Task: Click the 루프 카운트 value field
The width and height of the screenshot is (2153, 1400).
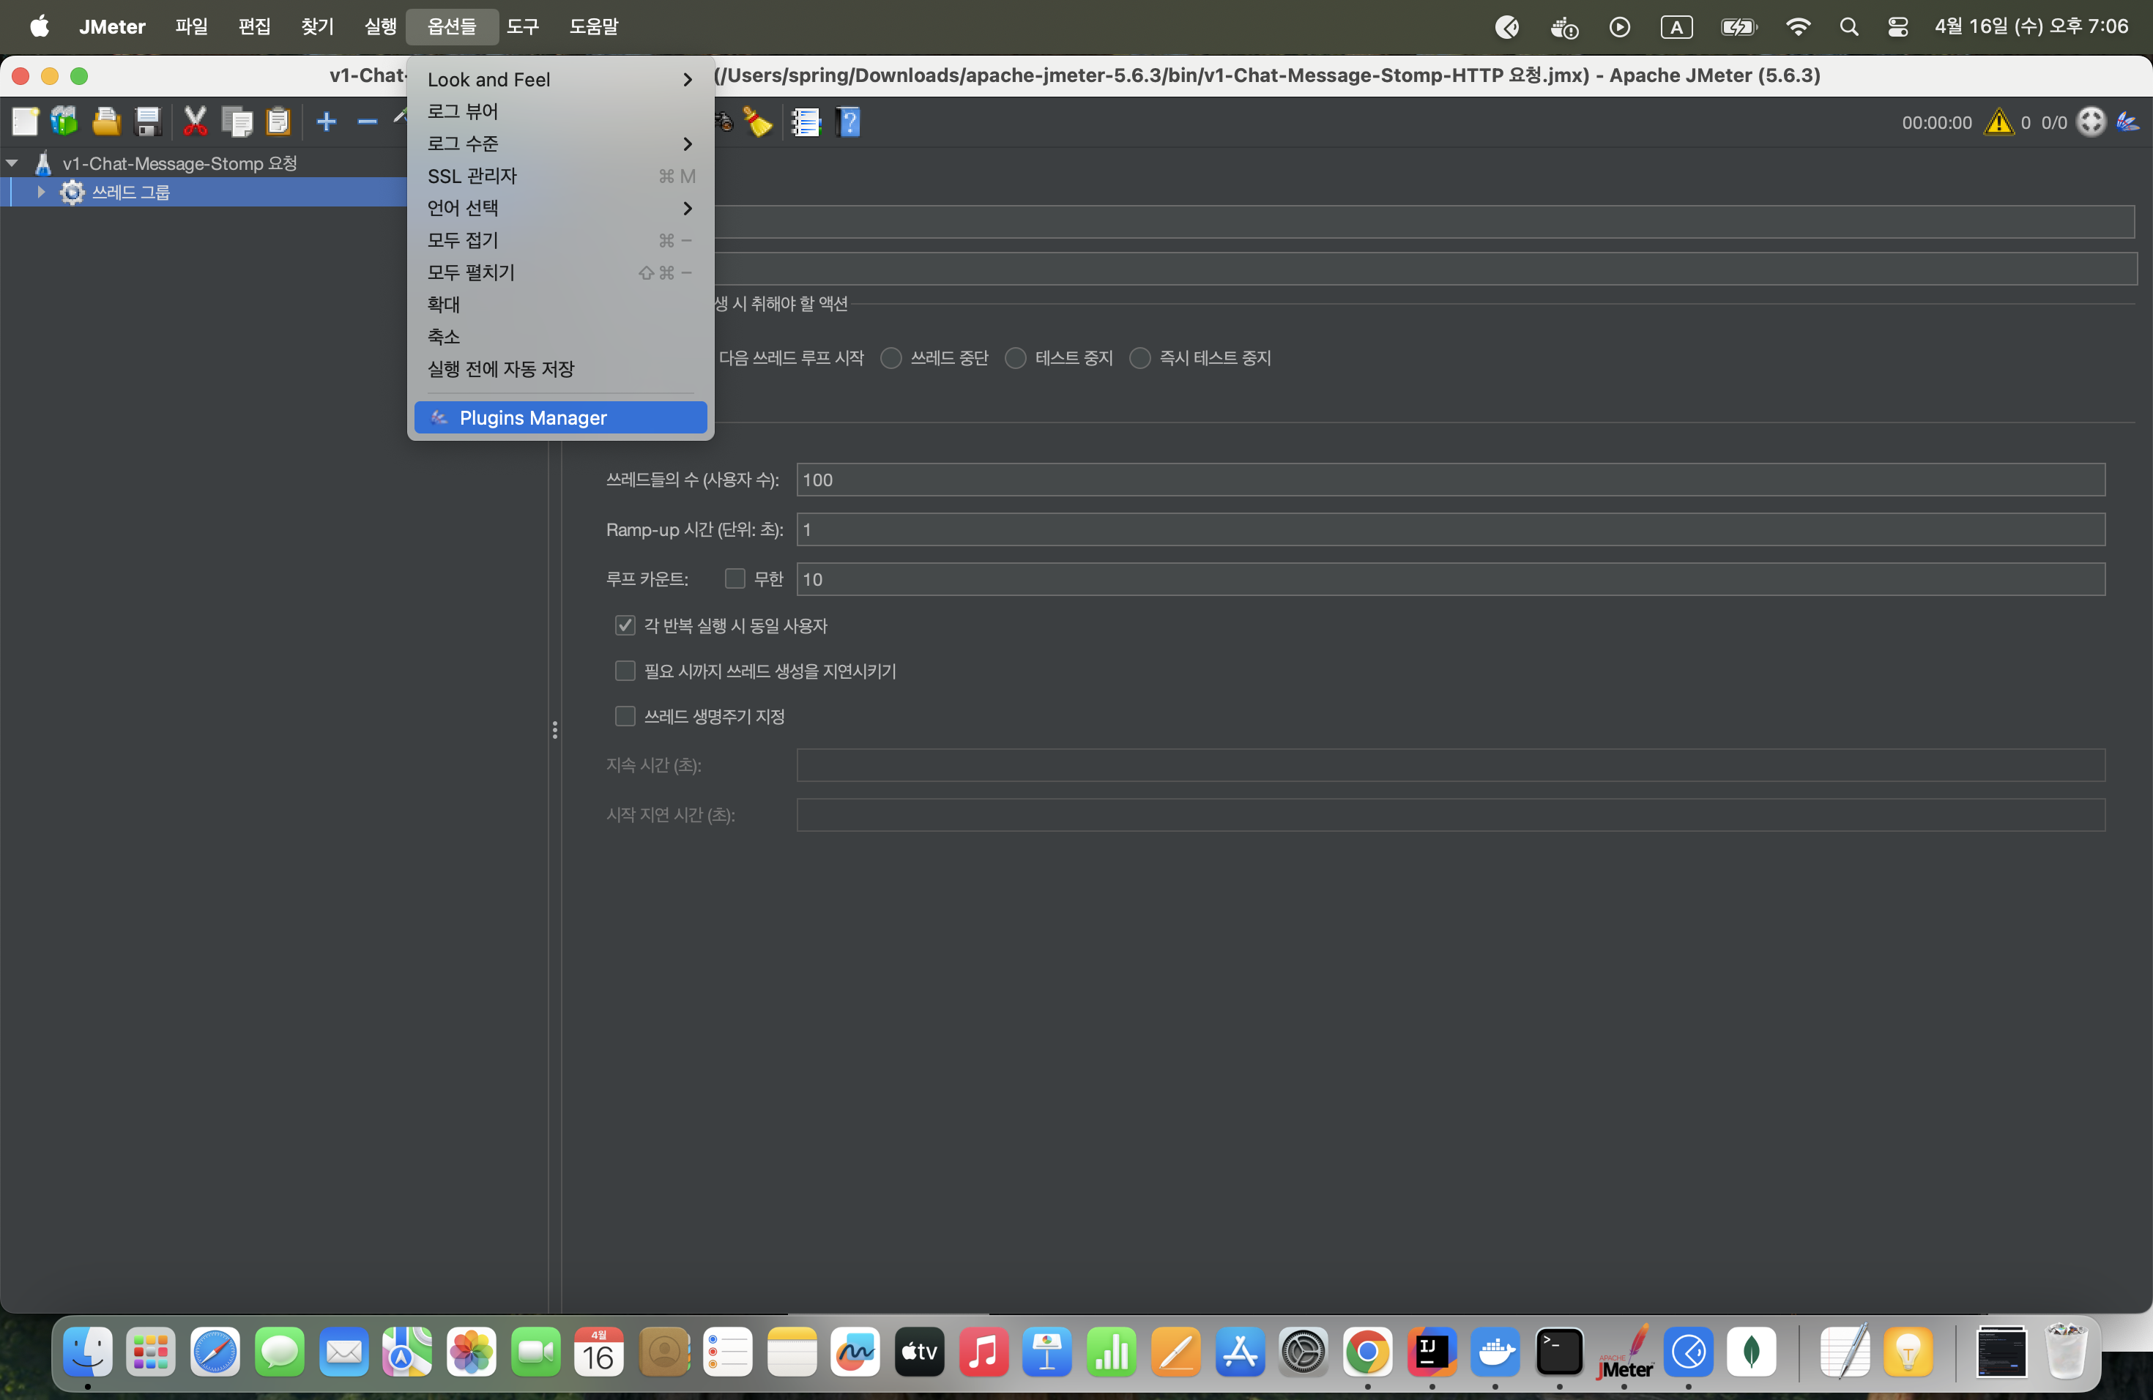Action: point(1450,578)
